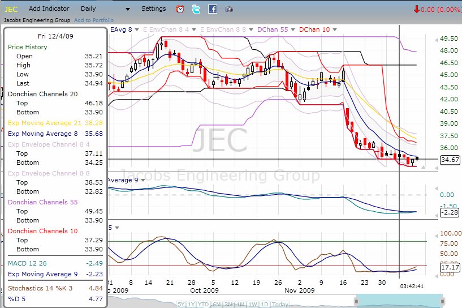The image size is (462, 308).
Task: Click the Price History heading
Action: click(x=27, y=47)
